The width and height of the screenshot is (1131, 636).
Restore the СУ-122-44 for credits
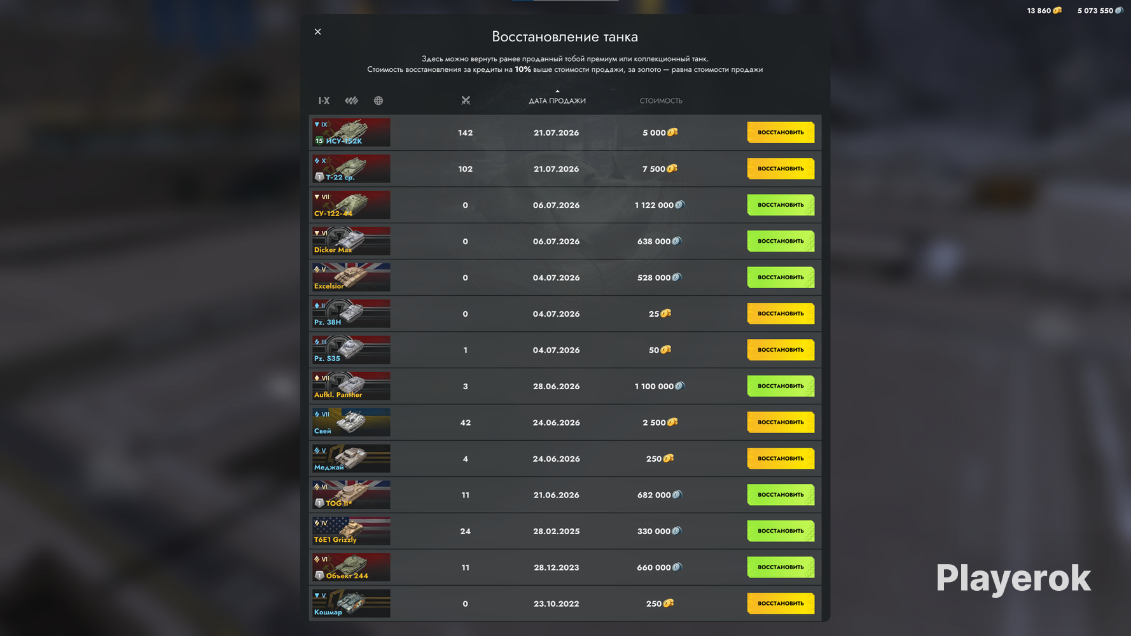(781, 205)
